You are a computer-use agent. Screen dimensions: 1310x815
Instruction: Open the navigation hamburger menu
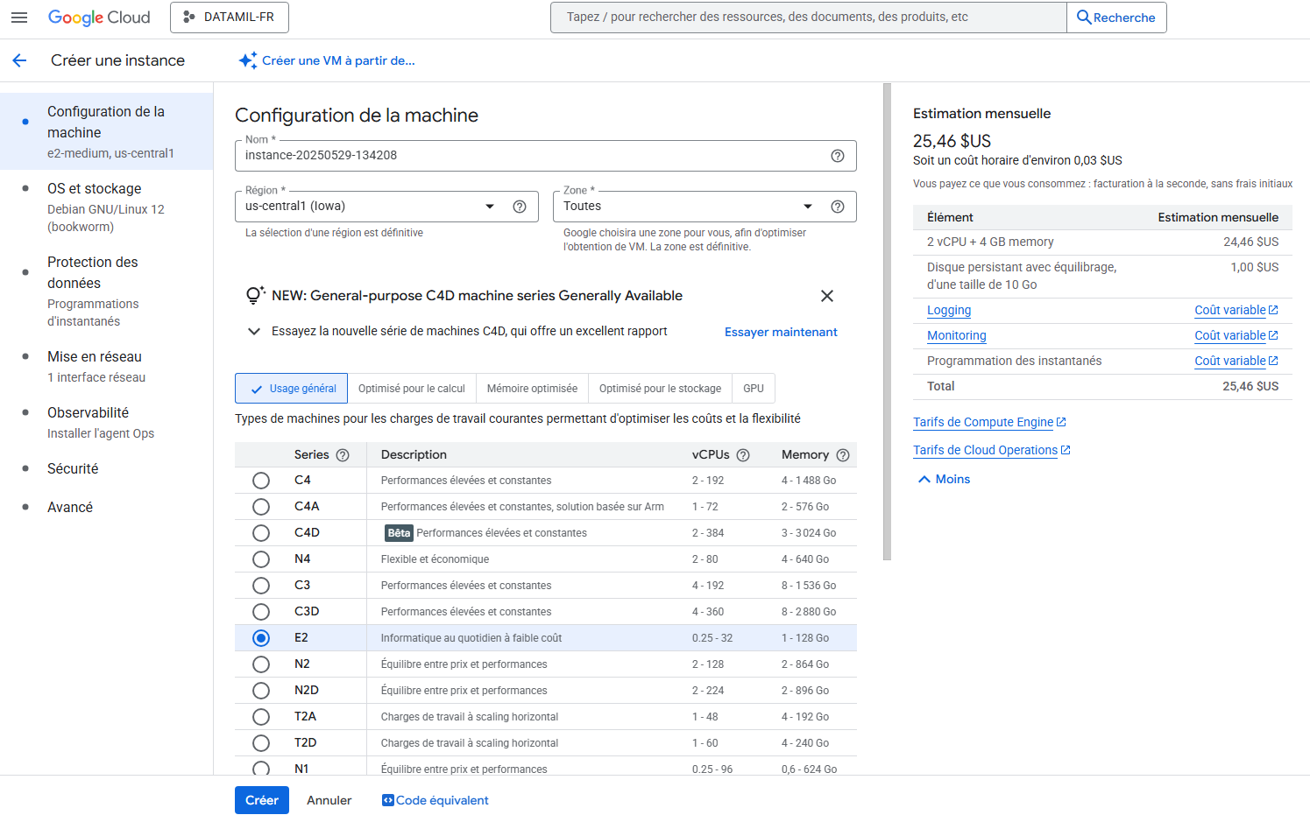[19, 17]
